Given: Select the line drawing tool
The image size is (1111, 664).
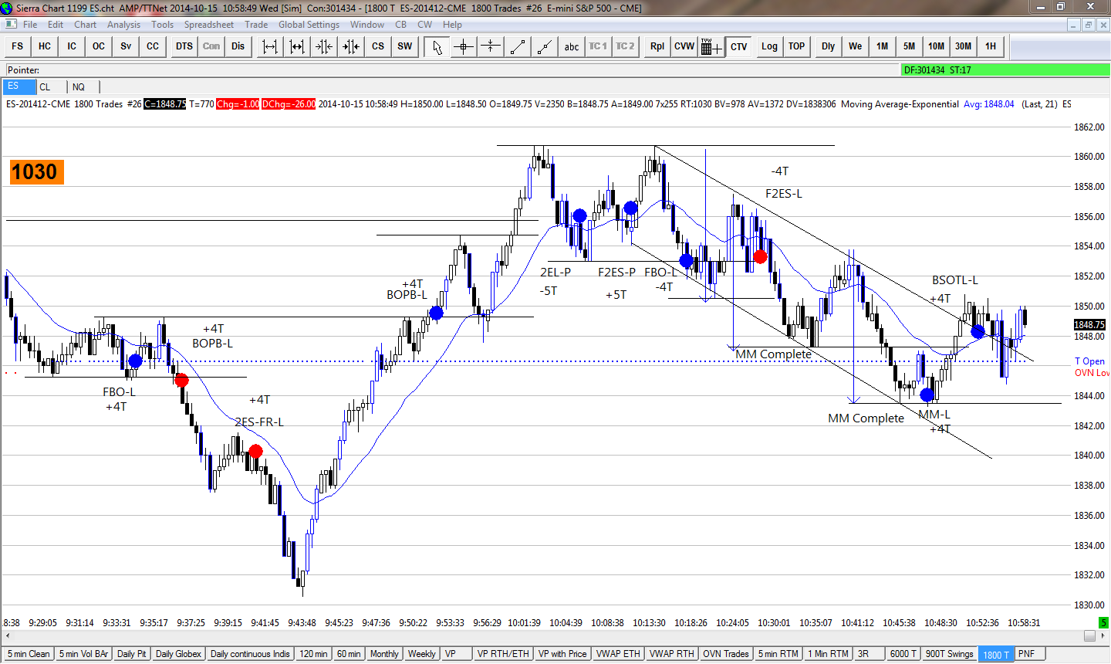Looking at the screenshot, I should coord(518,46).
